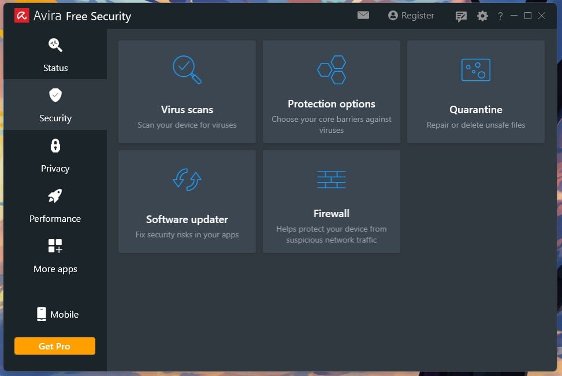Click 'Choose your core barriers against viruses' text

coord(332,125)
